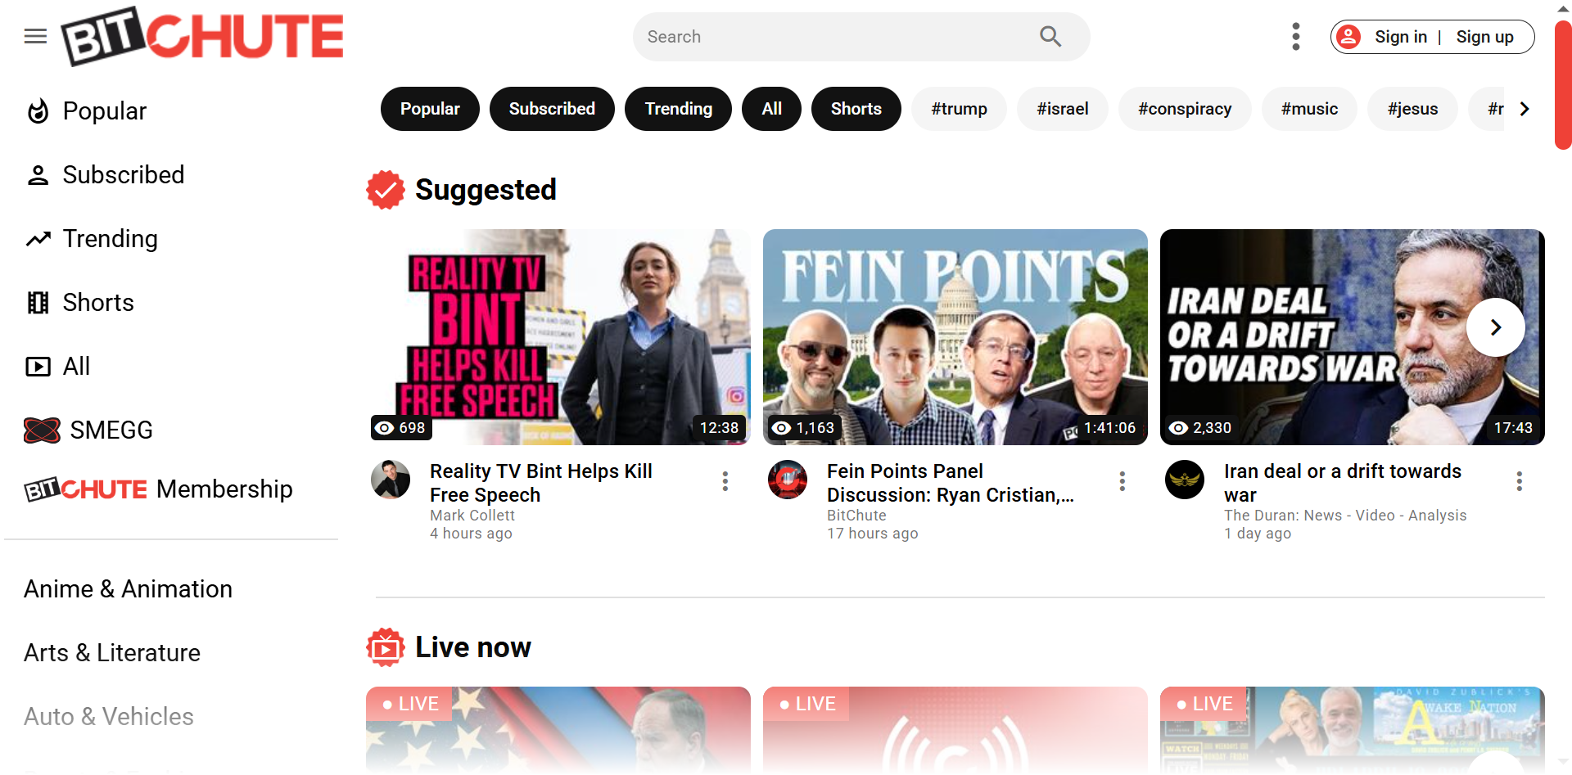
Task: Open the Iran Deal video thumbnail
Action: (1352, 337)
